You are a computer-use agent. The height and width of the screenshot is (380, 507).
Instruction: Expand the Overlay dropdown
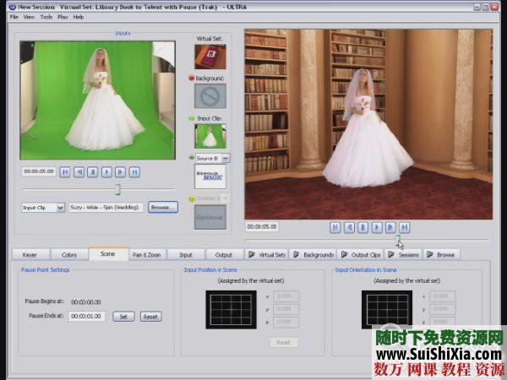click(225, 198)
